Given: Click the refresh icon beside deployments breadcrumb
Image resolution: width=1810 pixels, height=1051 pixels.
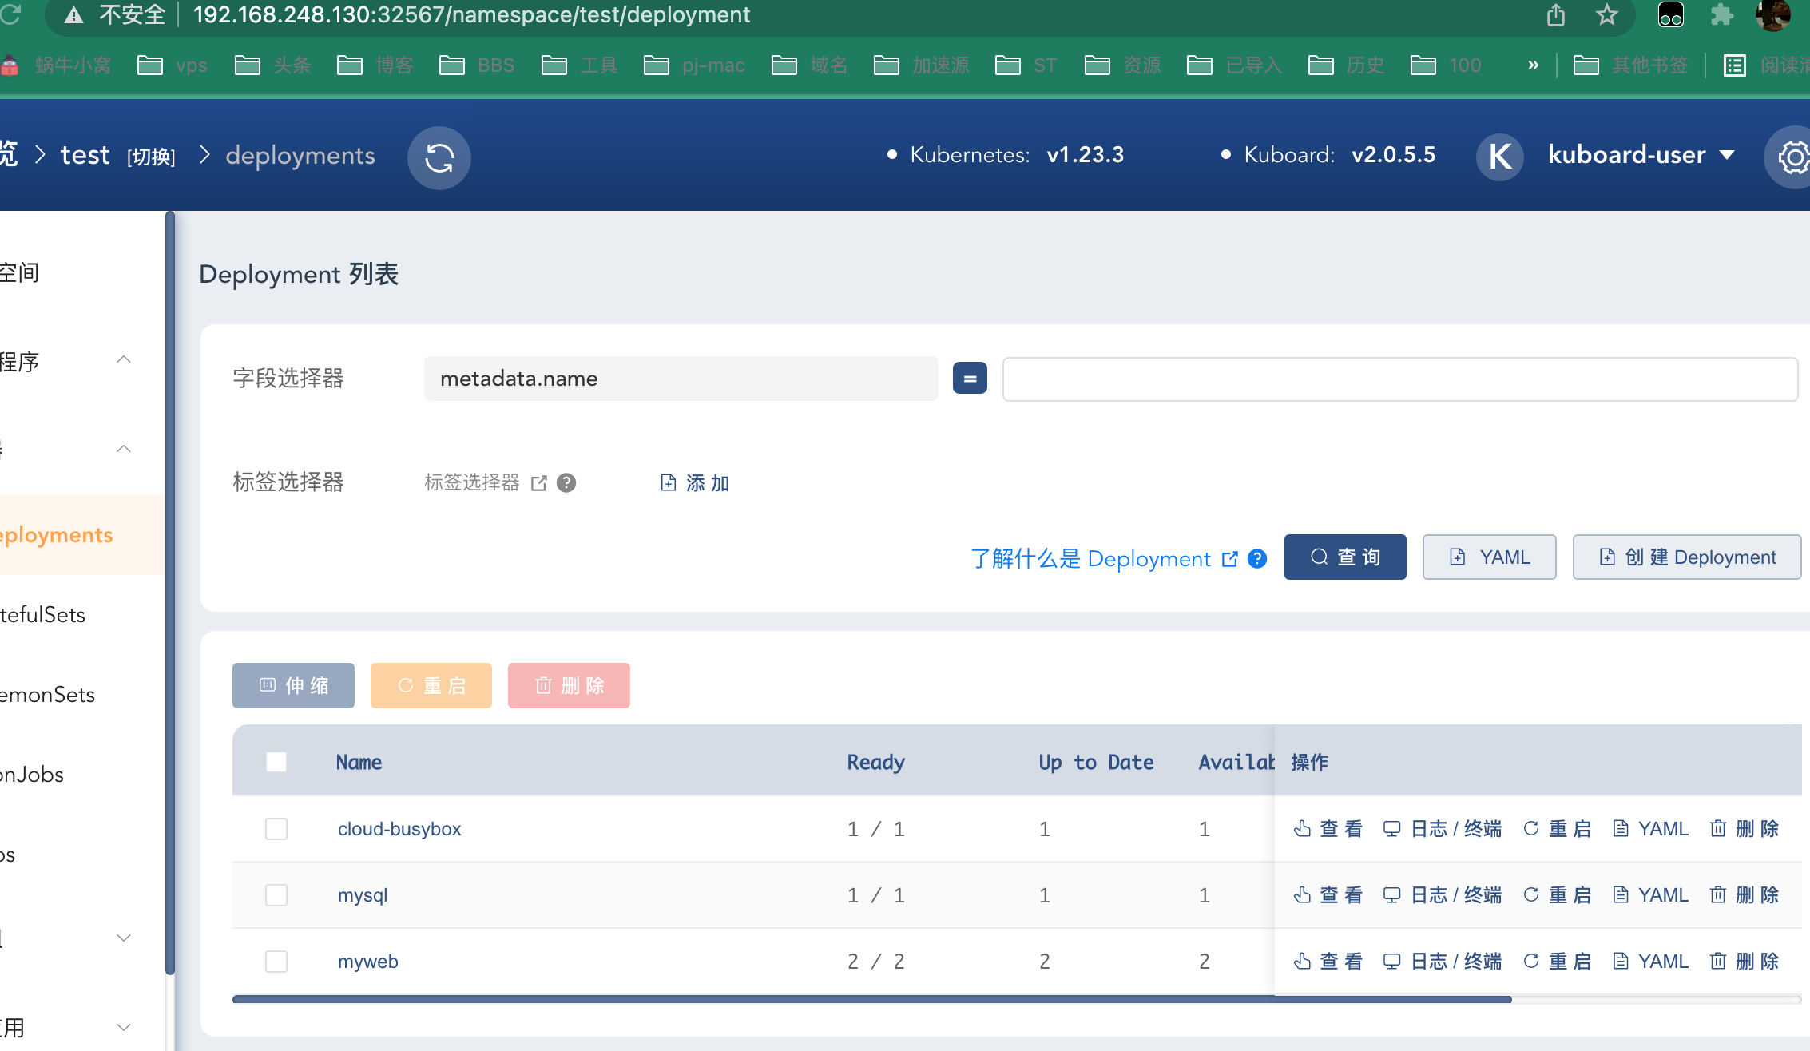Looking at the screenshot, I should 439,157.
